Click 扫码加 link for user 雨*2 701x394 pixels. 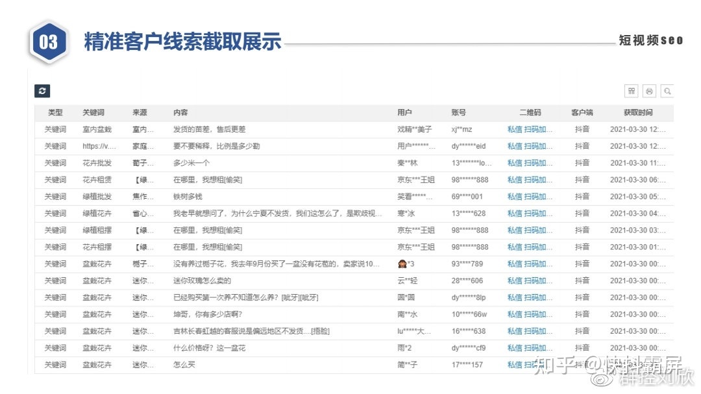click(538, 349)
